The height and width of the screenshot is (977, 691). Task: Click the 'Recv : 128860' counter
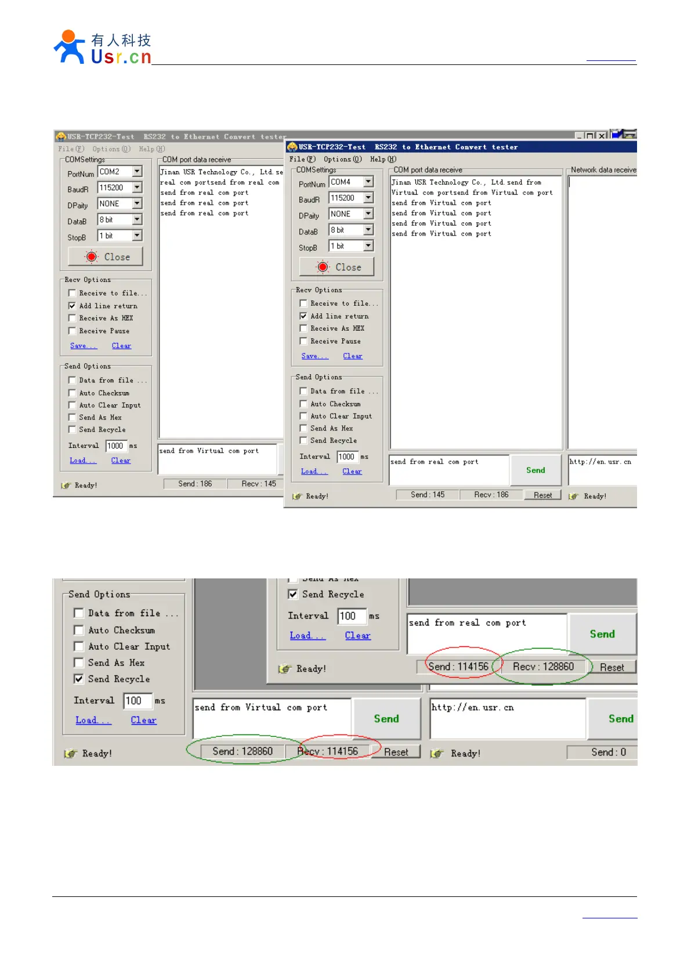pyautogui.click(x=543, y=667)
